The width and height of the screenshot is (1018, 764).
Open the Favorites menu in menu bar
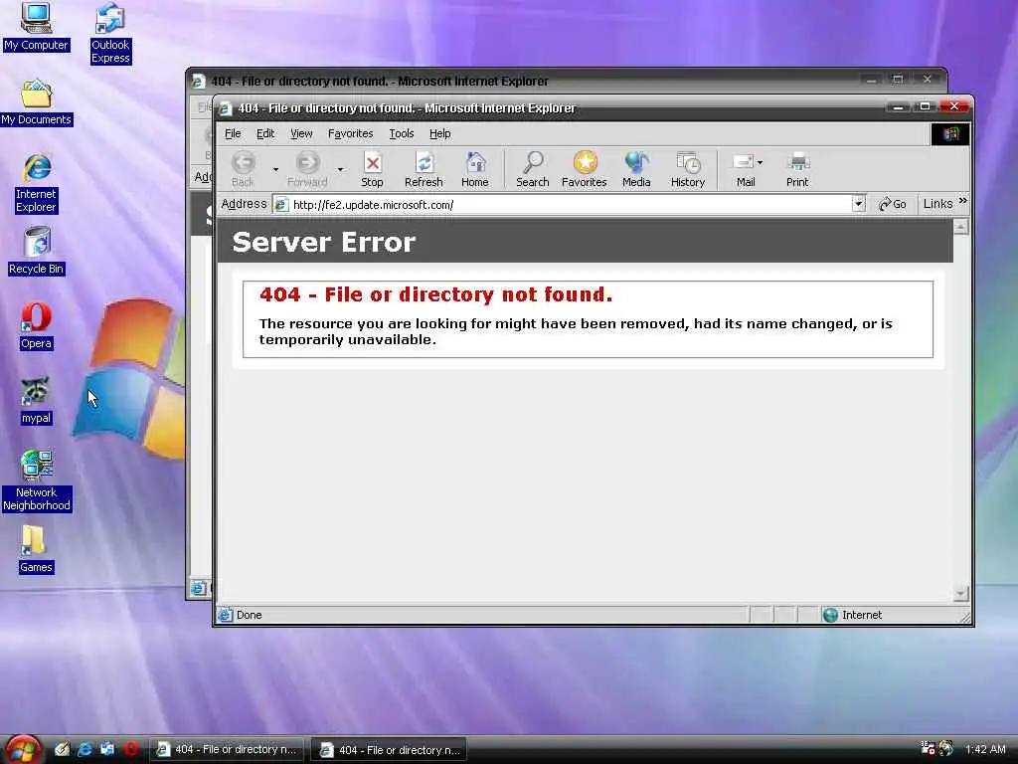(351, 134)
